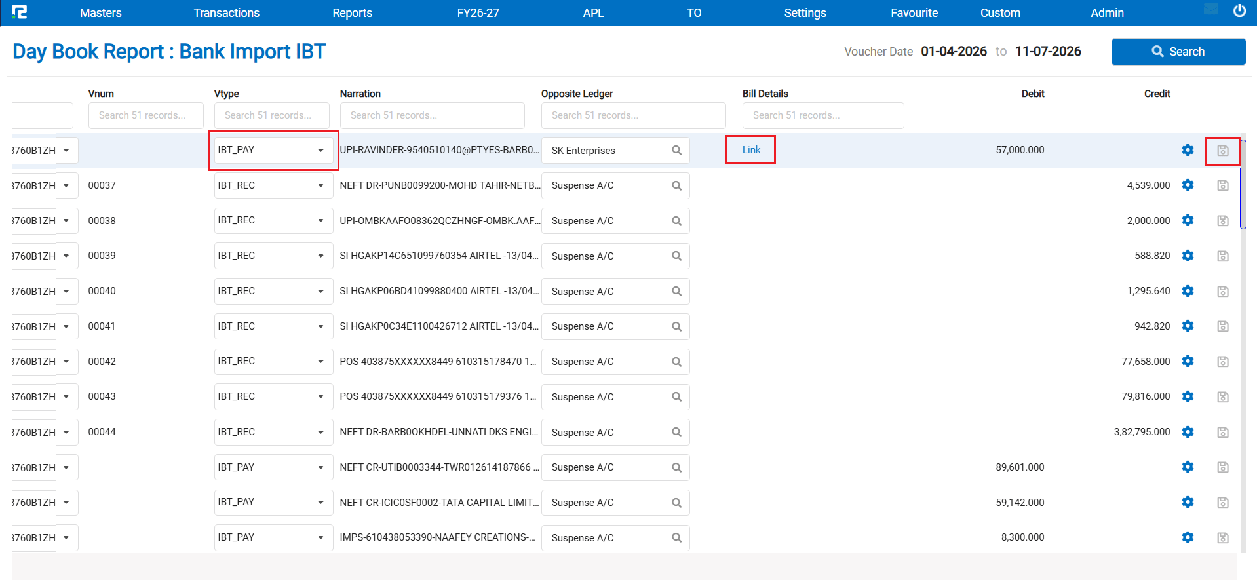The height and width of the screenshot is (580, 1257).
Task: Click save icon for voucher 00044 row
Action: pos(1223,433)
